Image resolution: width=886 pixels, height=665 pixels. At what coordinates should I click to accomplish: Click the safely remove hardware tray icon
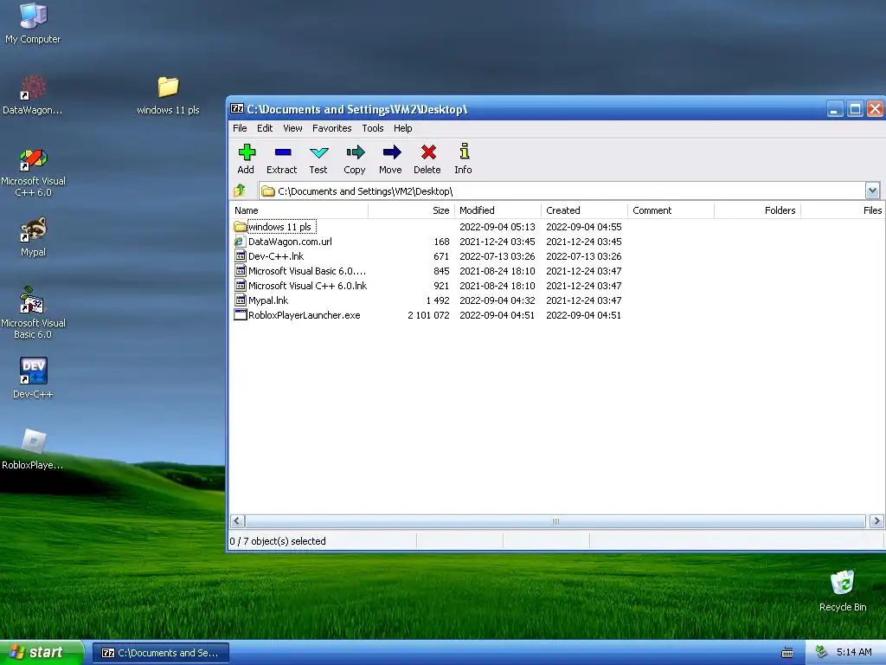[x=821, y=652]
